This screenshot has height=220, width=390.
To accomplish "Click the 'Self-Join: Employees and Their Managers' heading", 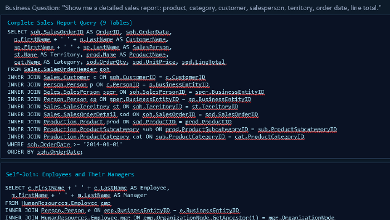I will point(70,174).
